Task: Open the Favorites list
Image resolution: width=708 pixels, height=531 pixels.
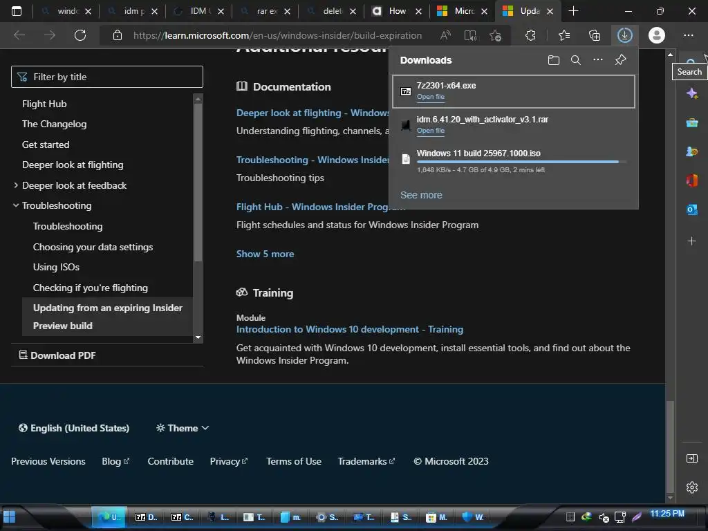Action: (564, 35)
